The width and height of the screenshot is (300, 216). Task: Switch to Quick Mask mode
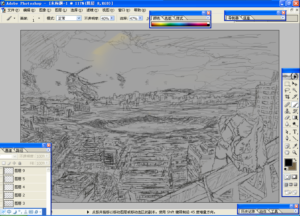[x=294, y=177]
